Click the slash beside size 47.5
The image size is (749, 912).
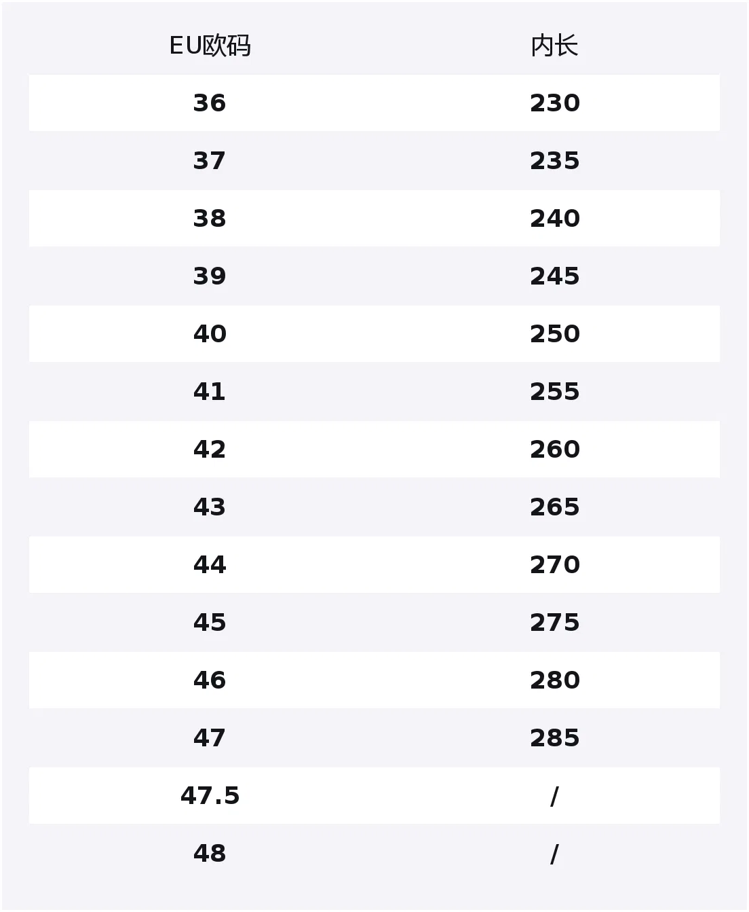pyautogui.click(x=554, y=797)
